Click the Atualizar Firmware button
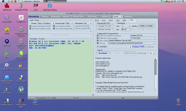186x111 pixels. pos(105,26)
